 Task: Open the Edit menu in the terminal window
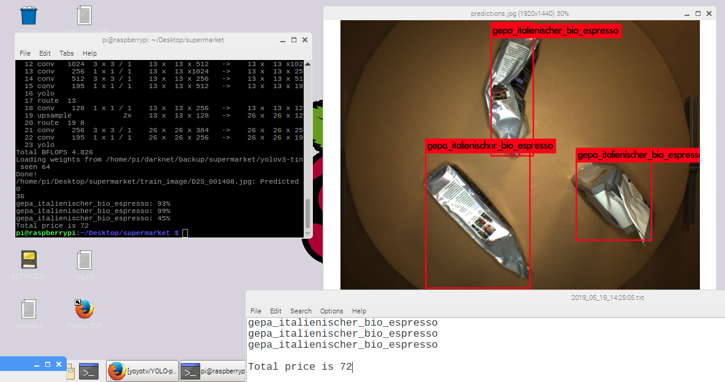tap(45, 53)
